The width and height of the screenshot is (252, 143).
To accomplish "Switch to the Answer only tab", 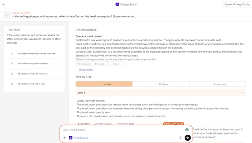I will click(217, 84).
